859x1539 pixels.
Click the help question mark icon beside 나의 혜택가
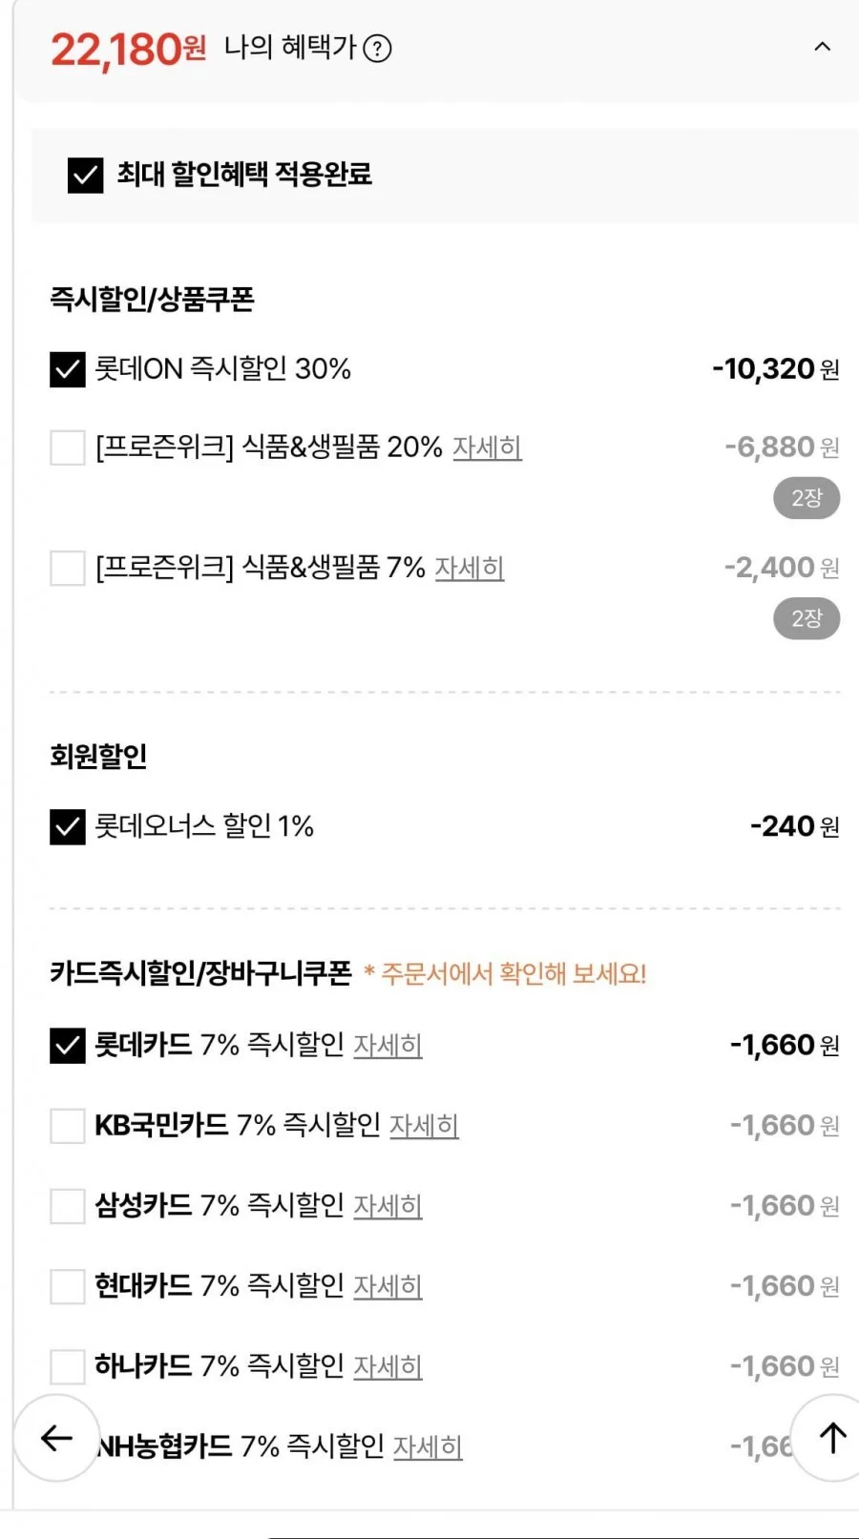click(x=378, y=49)
